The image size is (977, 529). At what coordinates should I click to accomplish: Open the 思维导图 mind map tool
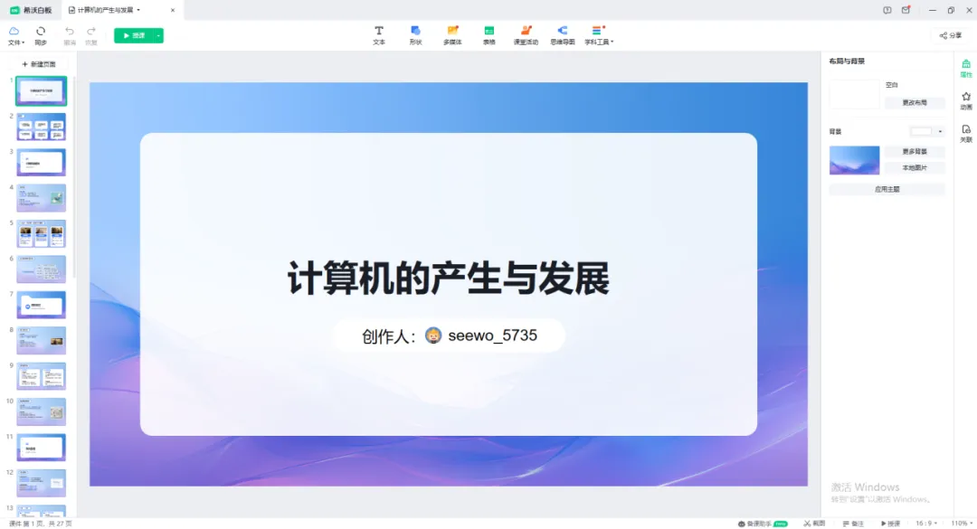(x=563, y=35)
